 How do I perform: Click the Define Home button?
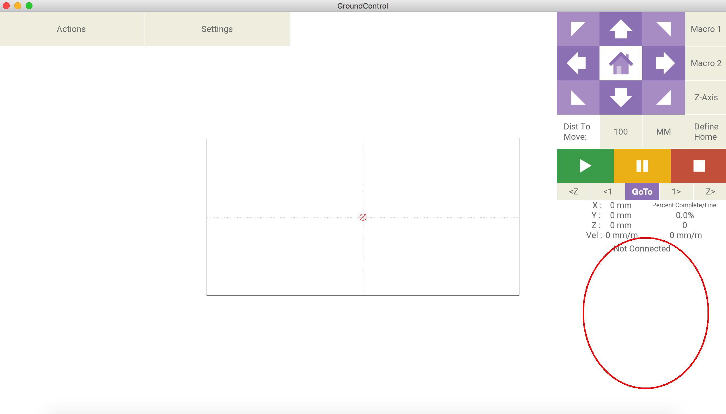pyautogui.click(x=705, y=131)
